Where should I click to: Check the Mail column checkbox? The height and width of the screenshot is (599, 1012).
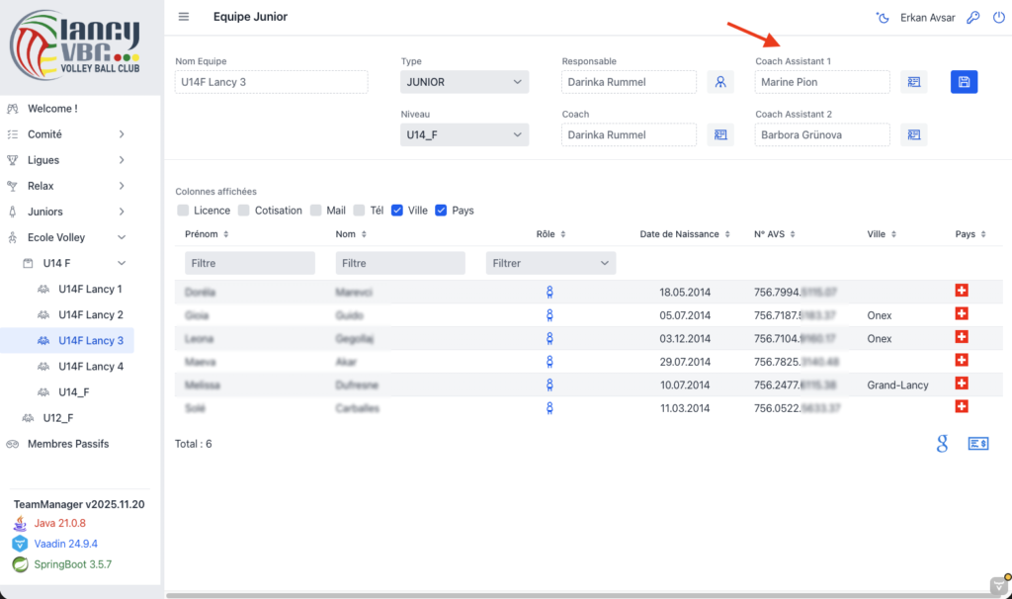(x=316, y=211)
